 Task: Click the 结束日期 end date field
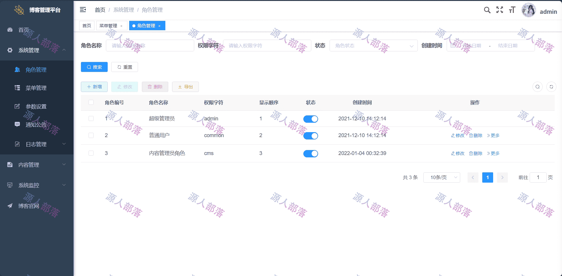point(508,46)
